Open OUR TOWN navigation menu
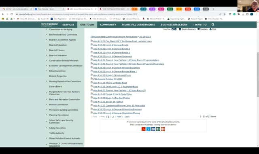 (x=87, y=25)
